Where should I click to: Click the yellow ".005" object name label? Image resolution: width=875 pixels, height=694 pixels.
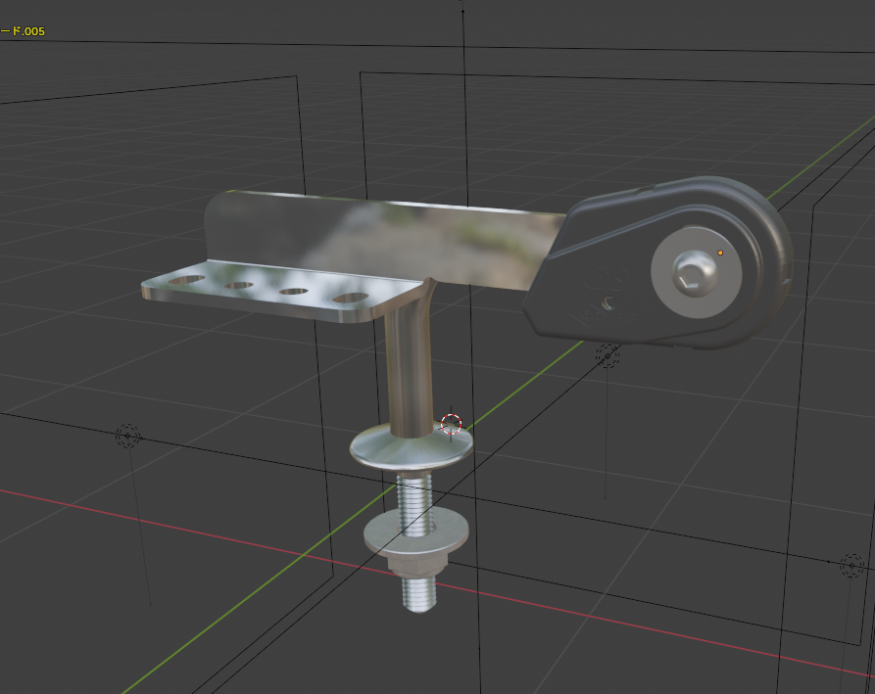click(27, 31)
